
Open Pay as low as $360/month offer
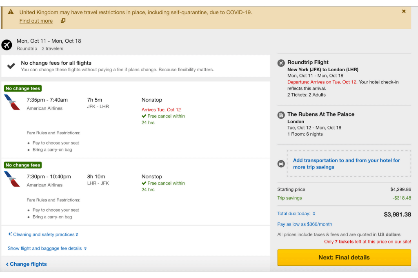coord(305,224)
